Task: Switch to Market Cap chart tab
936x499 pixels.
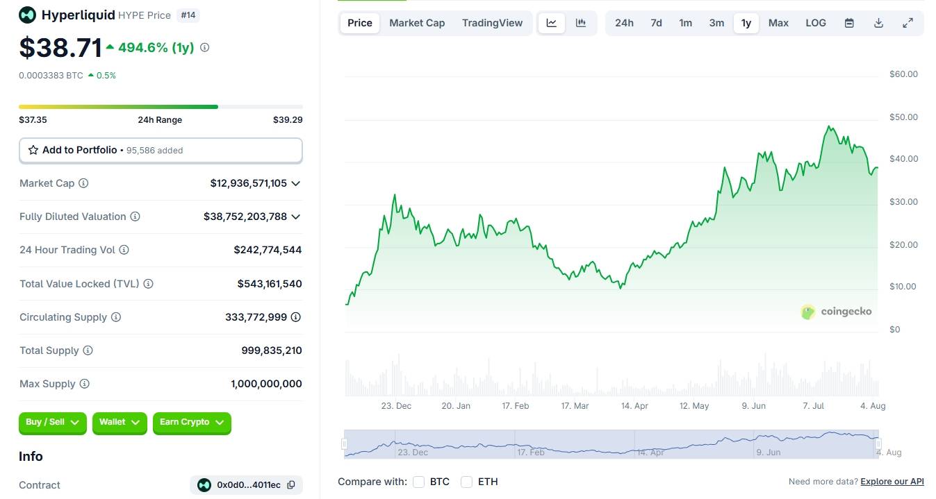Action: tap(417, 23)
